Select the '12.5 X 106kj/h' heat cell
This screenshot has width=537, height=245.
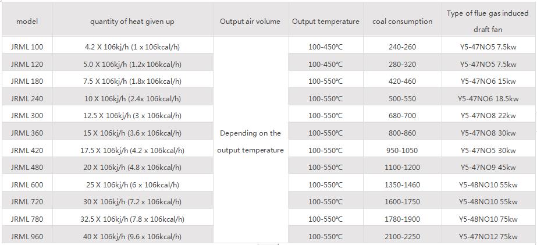click(x=132, y=116)
